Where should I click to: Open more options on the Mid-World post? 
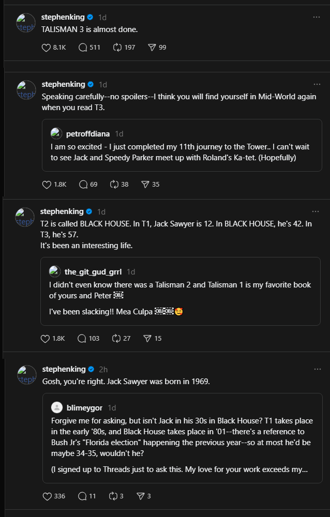317,84
